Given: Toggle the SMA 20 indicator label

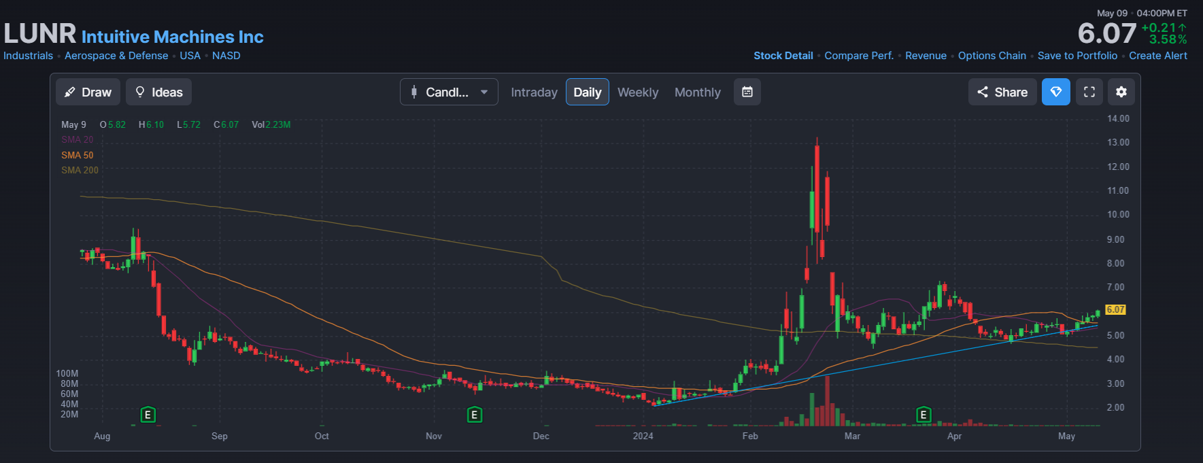Looking at the screenshot, I should [77, 139].
